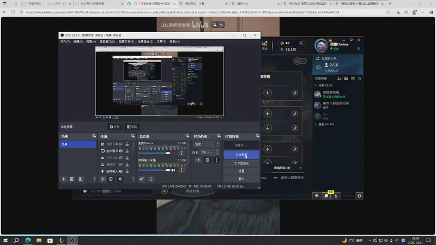
Task: Unmute the 麦克风/Aux channel red speaker icon
Action: (x=173, y=154)
